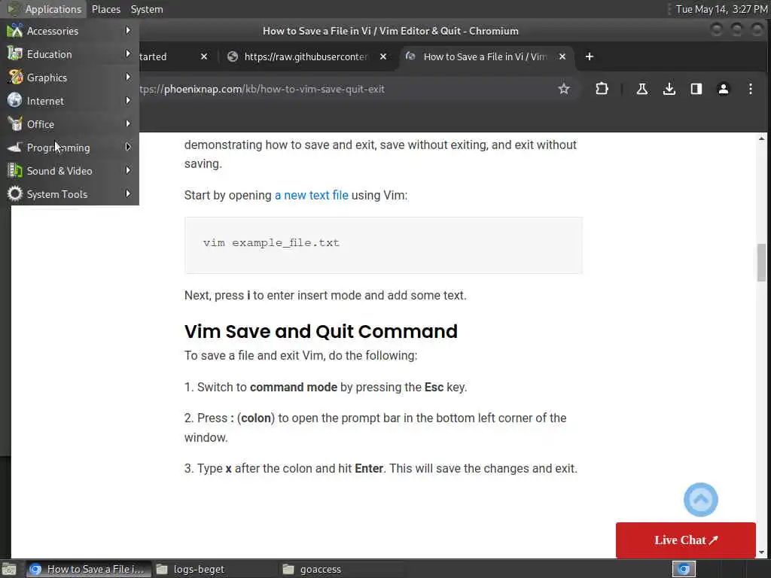Open the System Tools submenu
Screen dimensions: 771x578
71,194
